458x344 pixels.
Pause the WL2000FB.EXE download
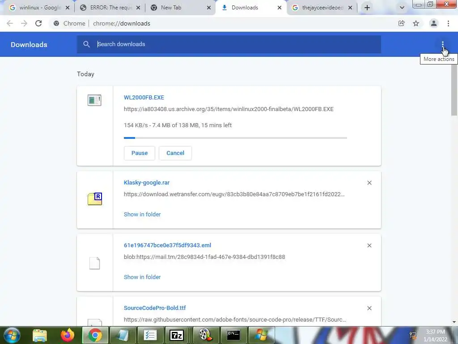click(140, 153)
